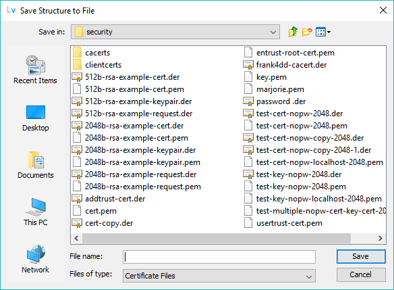Viewport: 394px width, 290px height.
Task: Expand the Save in security dropdown
Action: point(175,32)
